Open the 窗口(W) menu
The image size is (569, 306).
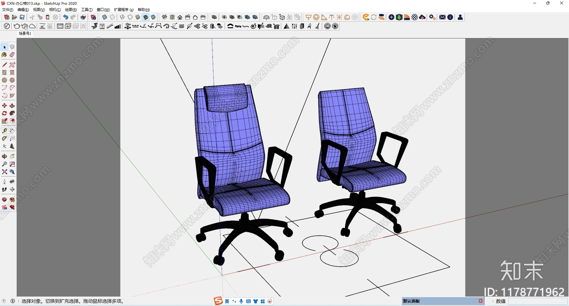(103, 10)
